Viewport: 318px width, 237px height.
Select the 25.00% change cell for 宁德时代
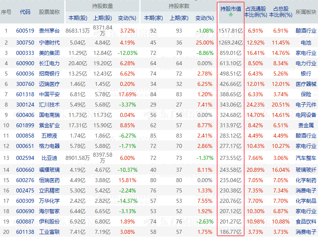(204, 43)
